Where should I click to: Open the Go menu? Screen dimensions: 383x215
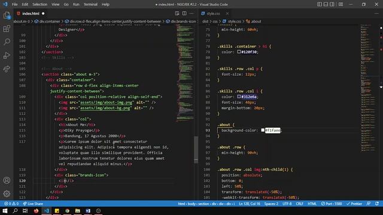pyautogui.click(x=66, y=4)
